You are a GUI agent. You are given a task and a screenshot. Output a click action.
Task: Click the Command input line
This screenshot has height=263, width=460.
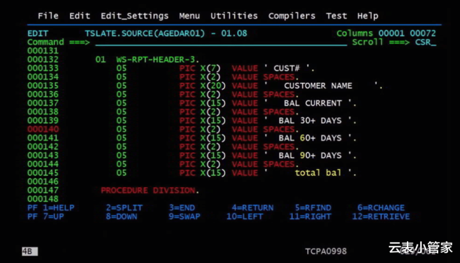221,42
